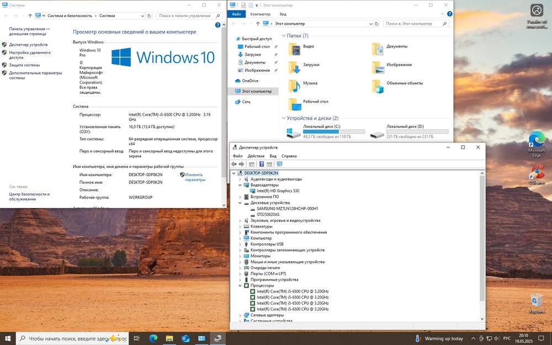Open the Вид menu in Диспетчер устройств
Screen dimensions: 552x345
pyautogui.click(x=273, y=156)
